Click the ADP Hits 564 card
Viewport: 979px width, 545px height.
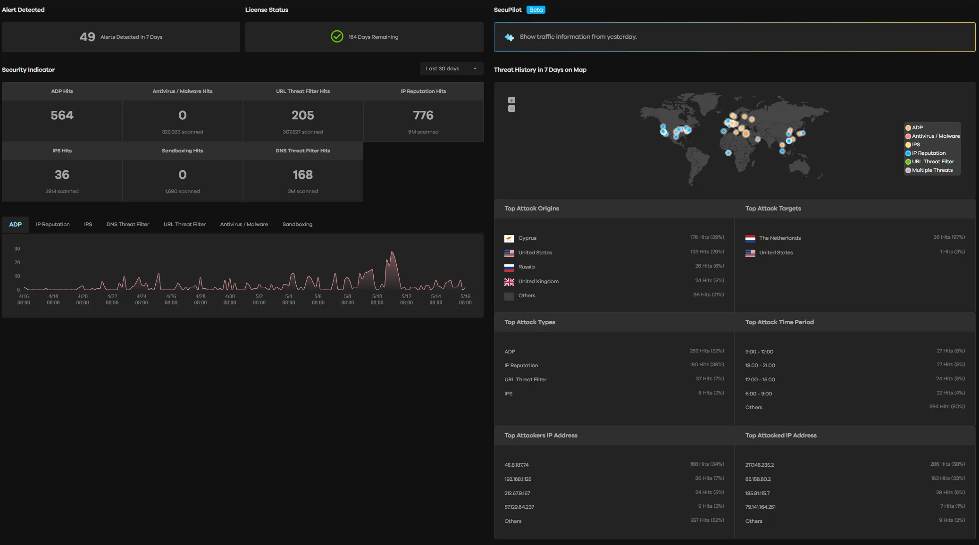[x=62, y=116]
